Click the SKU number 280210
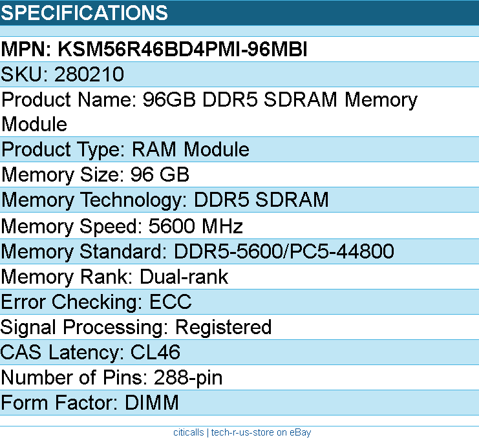Viewport: 479px width, 442px height. point(89,75)
